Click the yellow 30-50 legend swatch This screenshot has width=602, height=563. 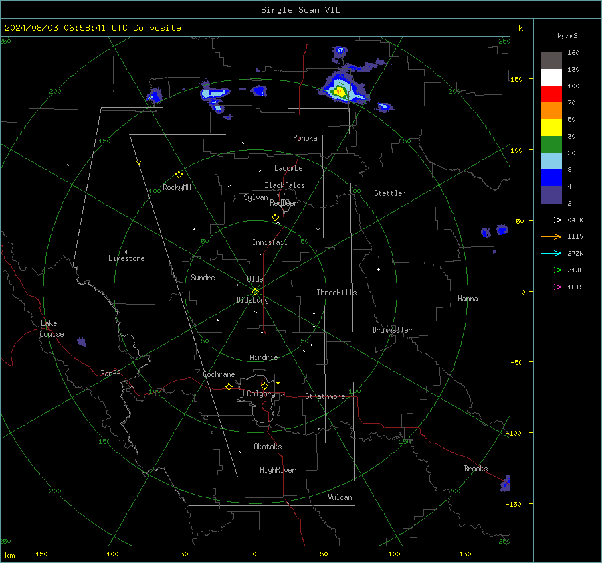pyautogui.click(x=551, y=128)
